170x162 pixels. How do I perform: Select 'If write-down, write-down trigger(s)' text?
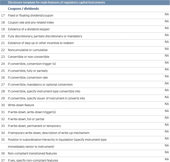[32, 112]
